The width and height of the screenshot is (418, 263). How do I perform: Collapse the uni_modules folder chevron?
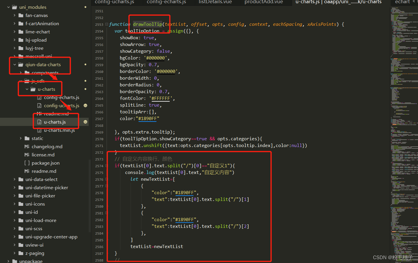point(9,7)
